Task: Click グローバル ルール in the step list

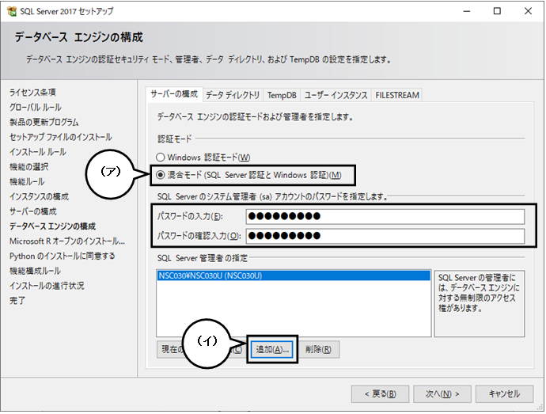Action: pos(35,108)
